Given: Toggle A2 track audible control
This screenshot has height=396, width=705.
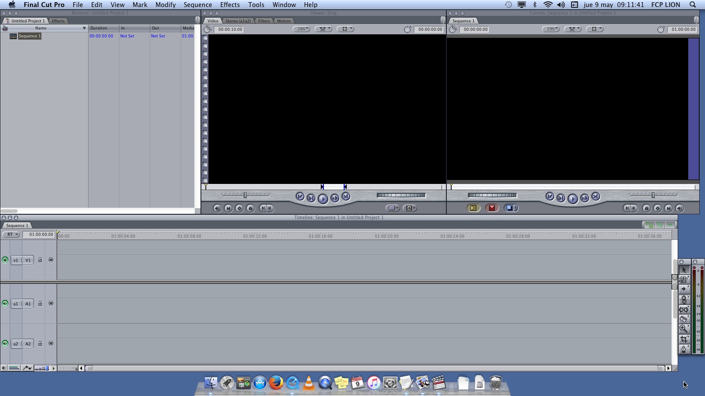Looking at the screenshot, I should pos(5,344).
